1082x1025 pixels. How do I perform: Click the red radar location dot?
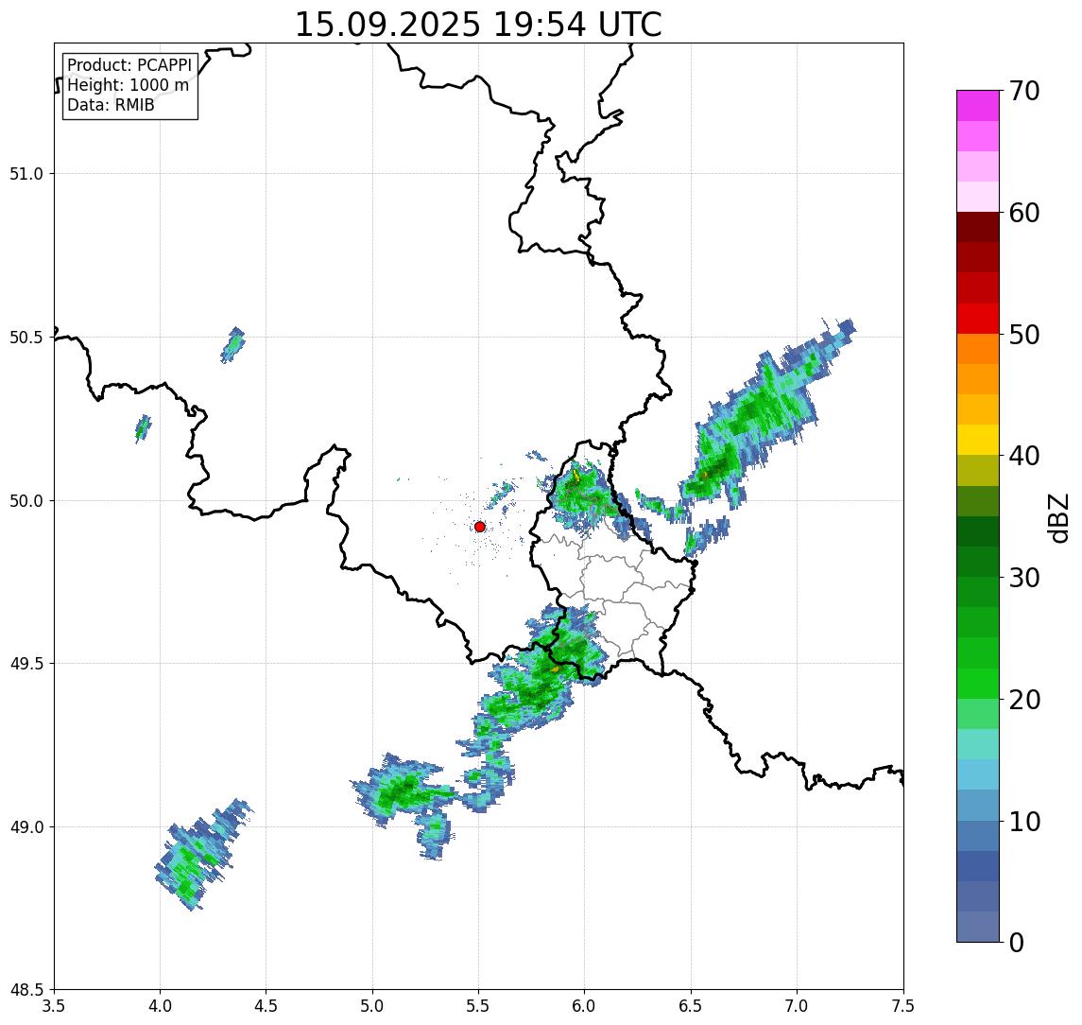[x=480, y=527]
